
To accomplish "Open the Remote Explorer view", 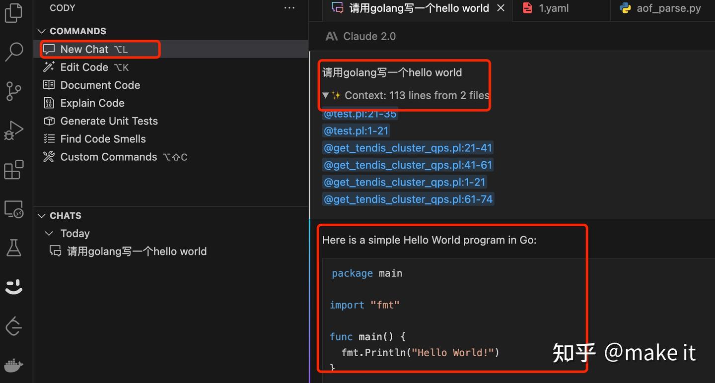I will (13, 209).
